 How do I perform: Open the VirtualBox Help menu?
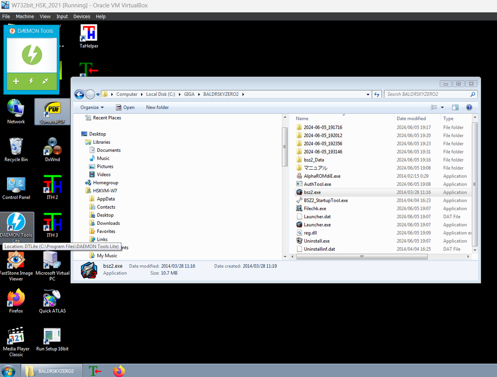pos(101,16)
